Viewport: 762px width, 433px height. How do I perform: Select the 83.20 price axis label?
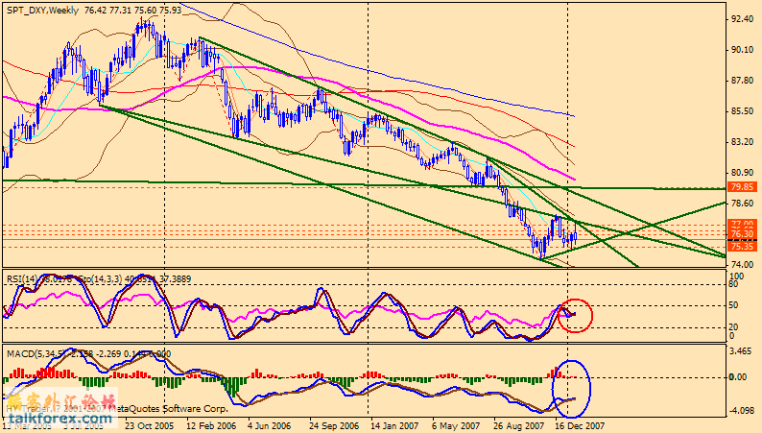point(742,142)
